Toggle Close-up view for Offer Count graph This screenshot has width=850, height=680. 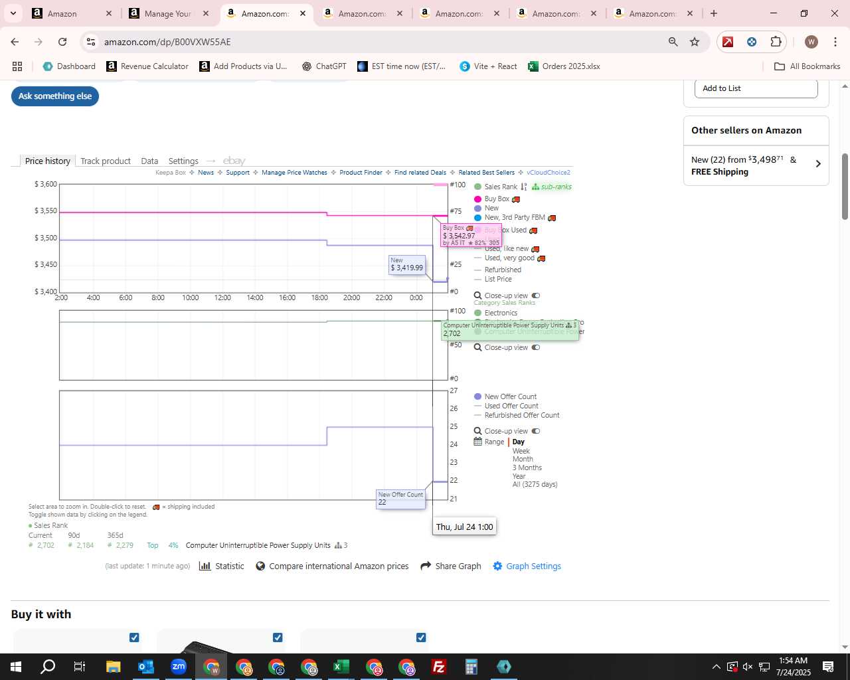(x=536, y=431)
